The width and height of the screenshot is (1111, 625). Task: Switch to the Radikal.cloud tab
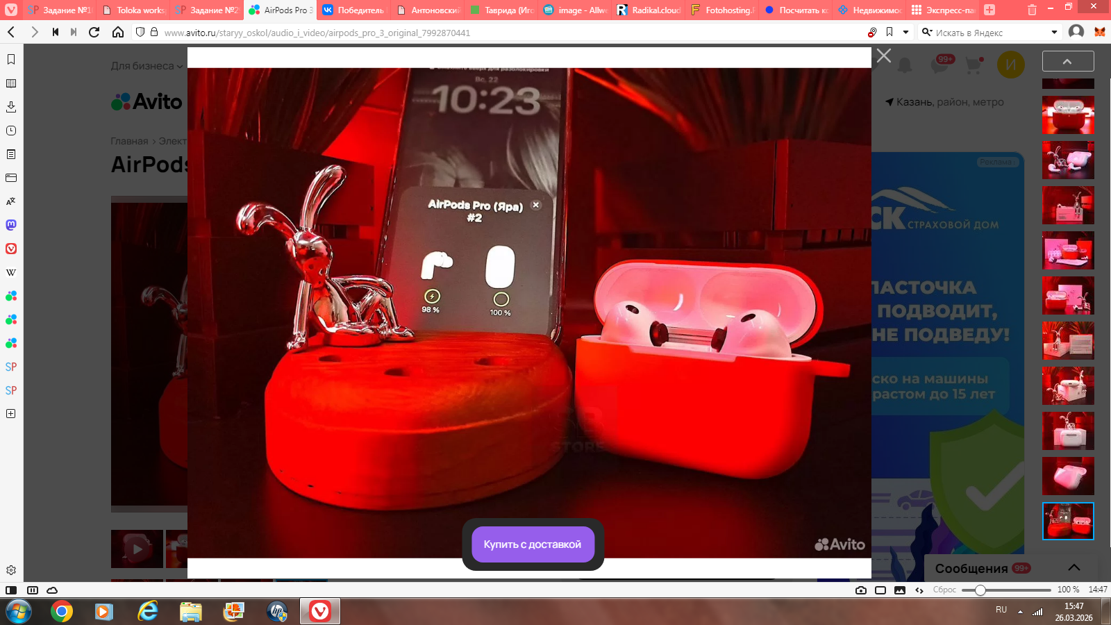[649, 10]
